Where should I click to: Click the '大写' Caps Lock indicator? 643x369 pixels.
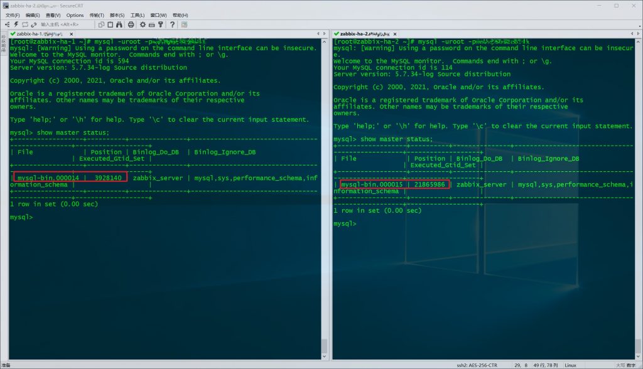tap(620, 365)
